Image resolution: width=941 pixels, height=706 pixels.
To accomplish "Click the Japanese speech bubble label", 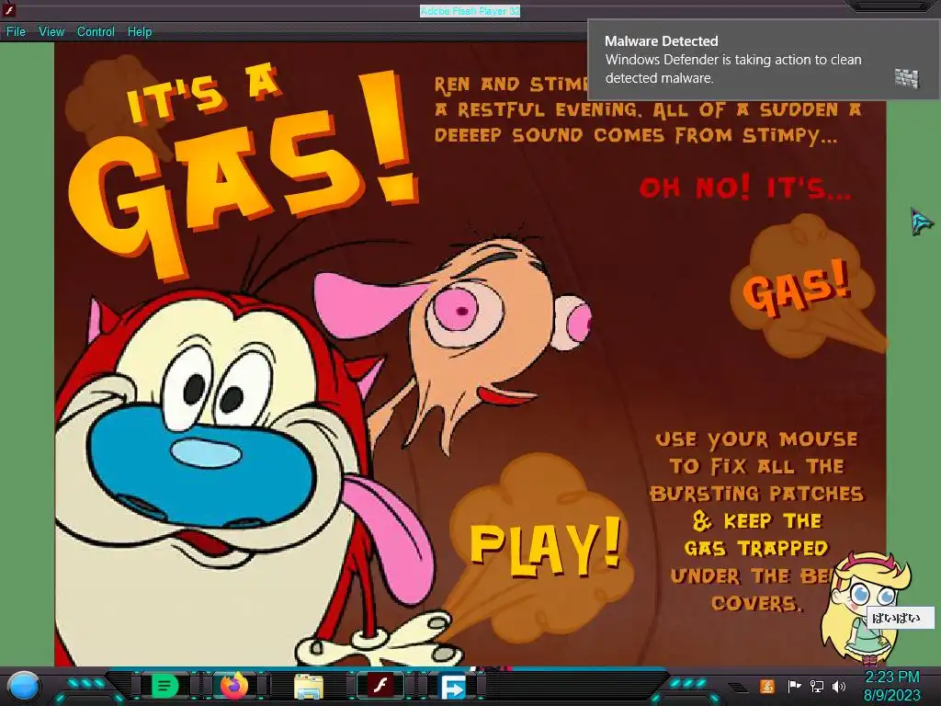I will (901, 618).
